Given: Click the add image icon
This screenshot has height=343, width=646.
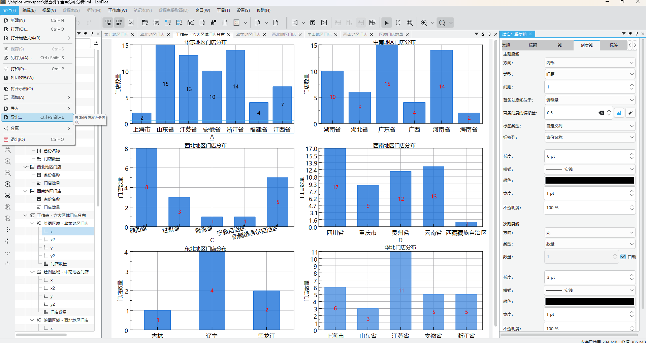Looking at the screenshot, I should pyautogui.click(x=324, y=23).
